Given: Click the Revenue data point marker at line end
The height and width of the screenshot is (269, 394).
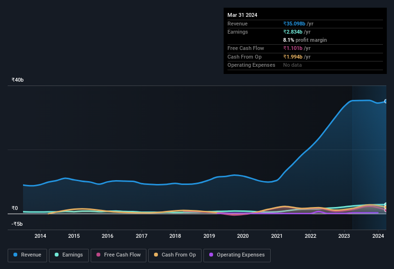Looking at the screenshot, I should point(386,101).
